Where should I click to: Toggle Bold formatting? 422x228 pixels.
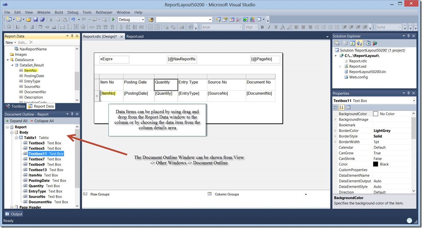tap(262, 27)
